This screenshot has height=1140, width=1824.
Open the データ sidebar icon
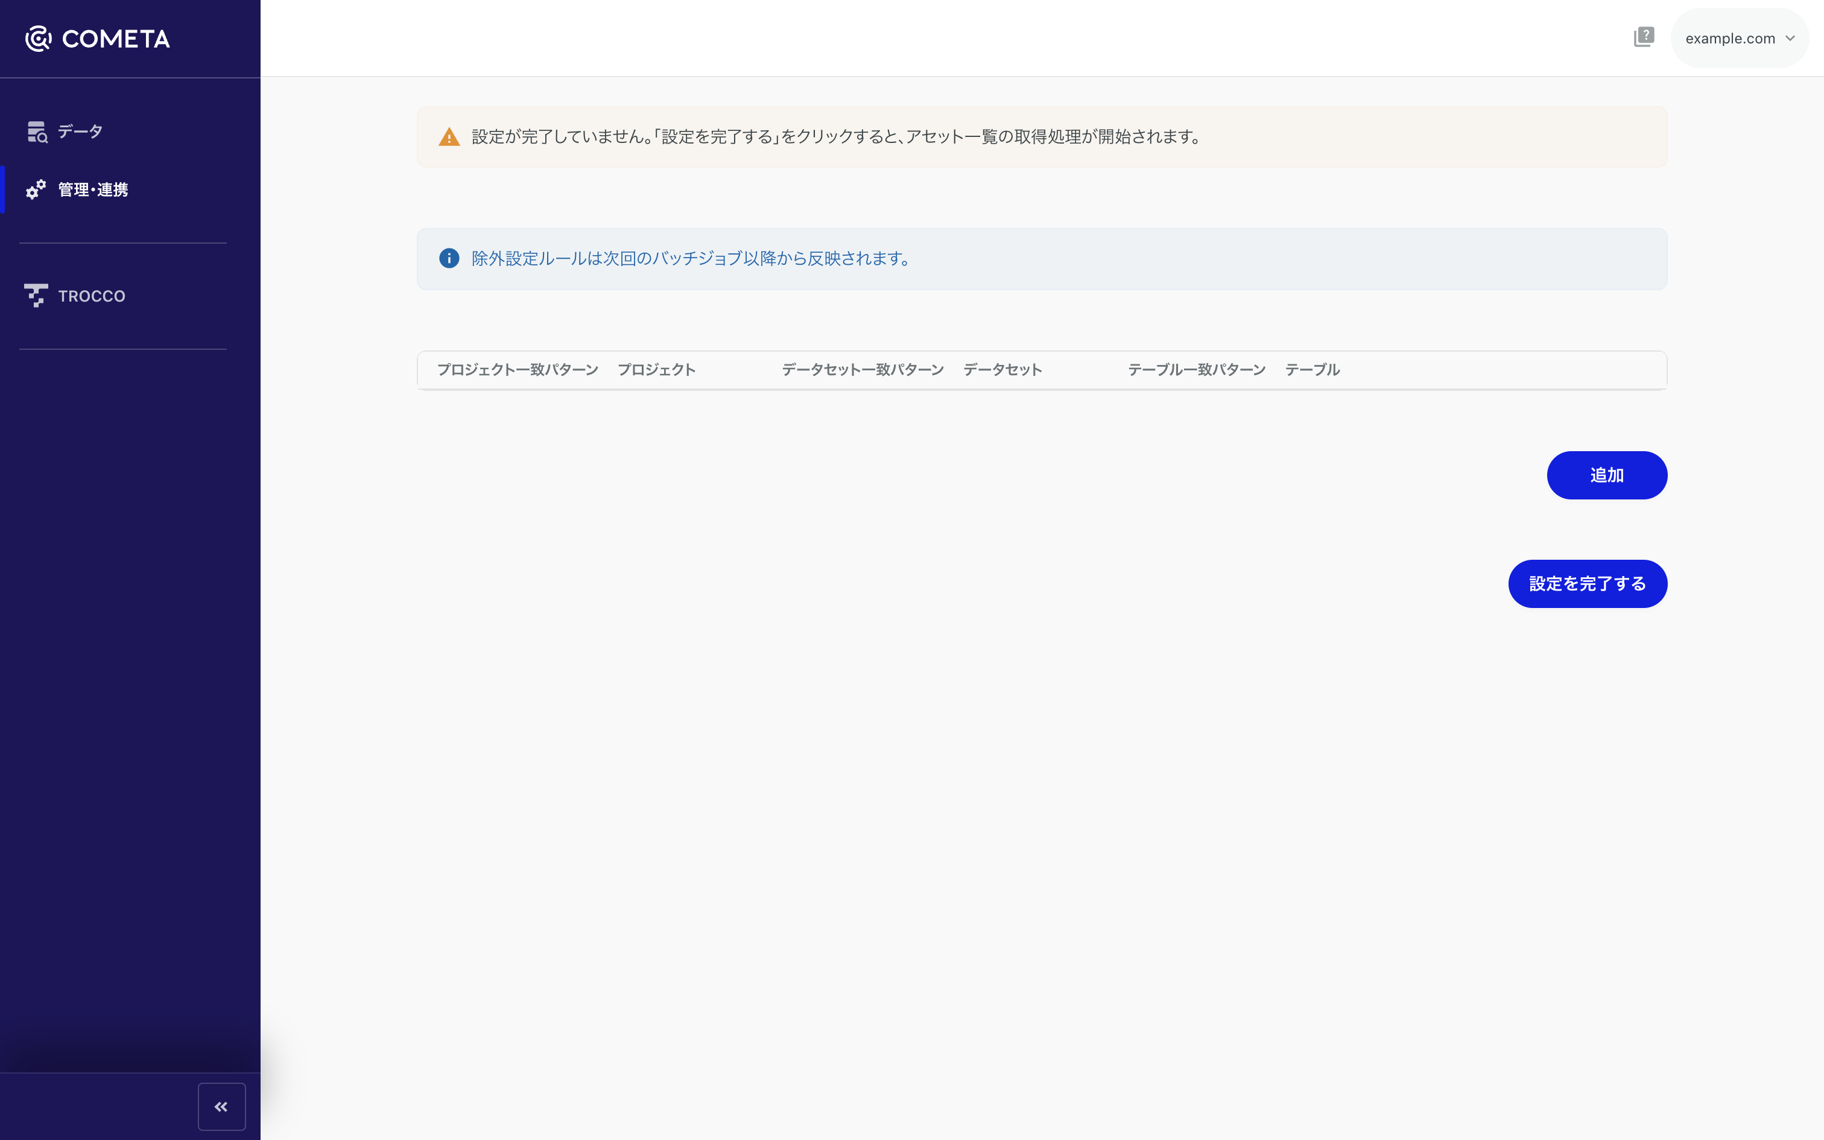coord(37,132)
